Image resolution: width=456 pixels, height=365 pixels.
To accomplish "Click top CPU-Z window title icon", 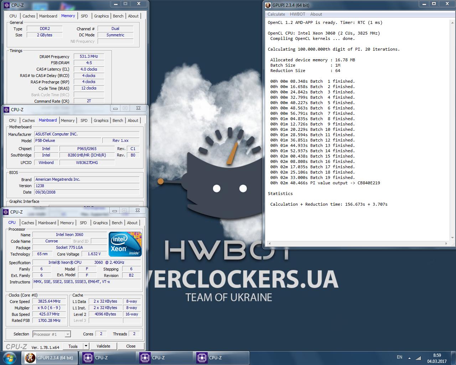I will point(7,5).
